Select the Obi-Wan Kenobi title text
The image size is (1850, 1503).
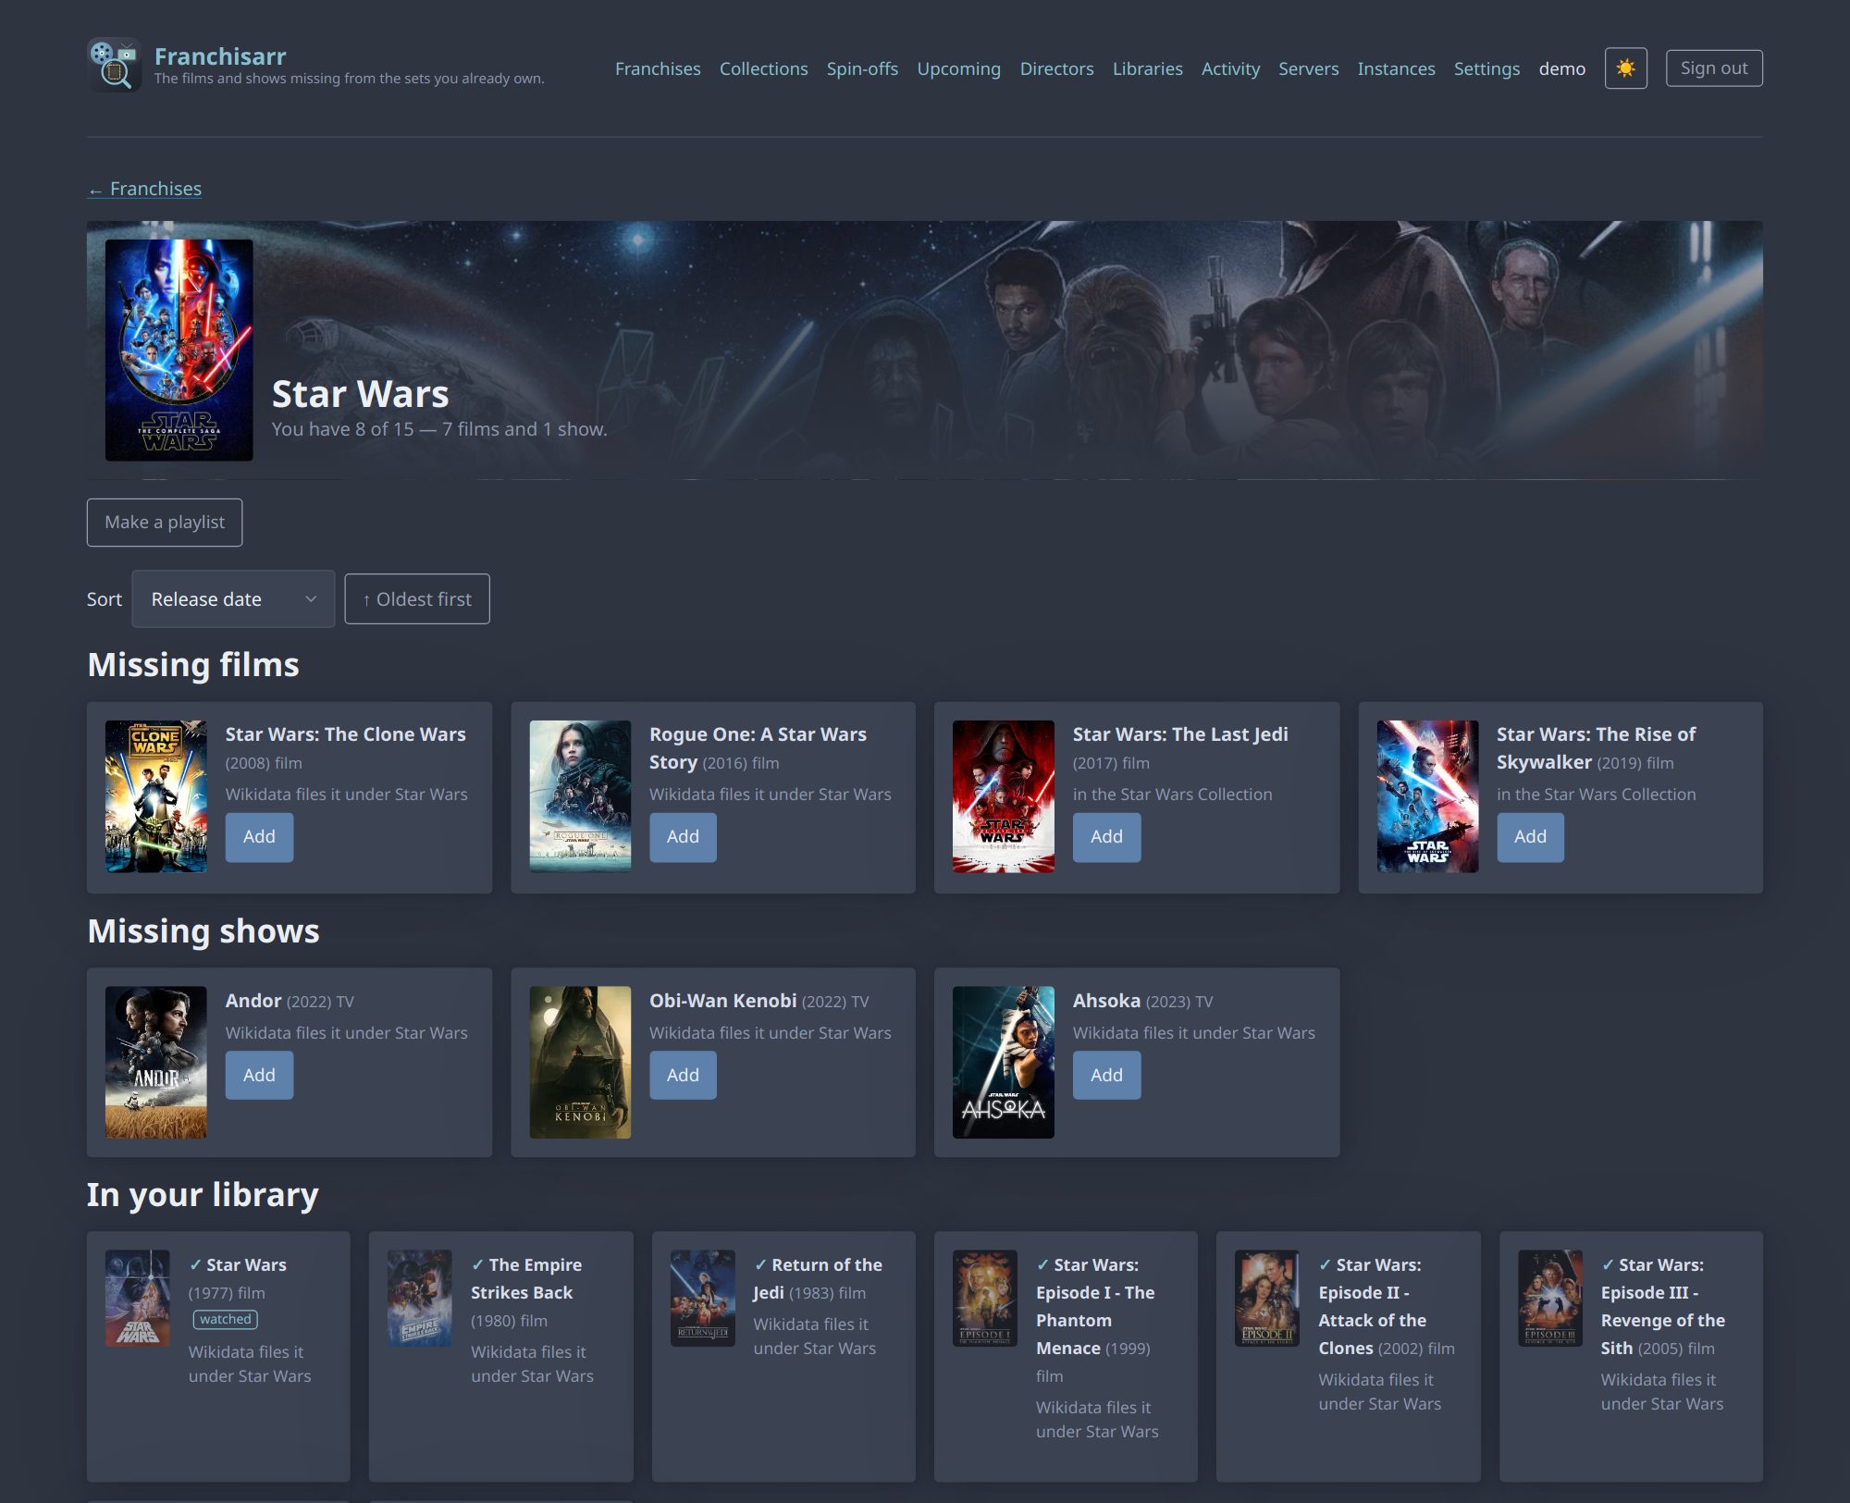point(722,1001)
